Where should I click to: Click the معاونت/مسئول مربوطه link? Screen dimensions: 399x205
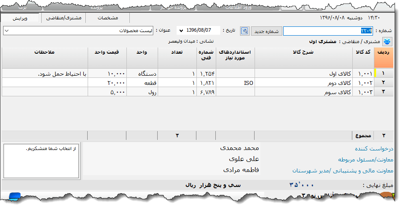[x=366, y=160]
